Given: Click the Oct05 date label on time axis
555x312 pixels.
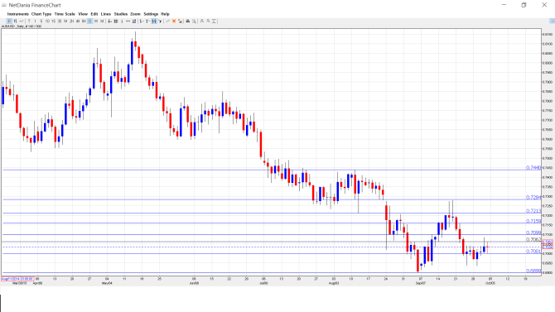Looking at the screenshot, I should pos(490,283).
